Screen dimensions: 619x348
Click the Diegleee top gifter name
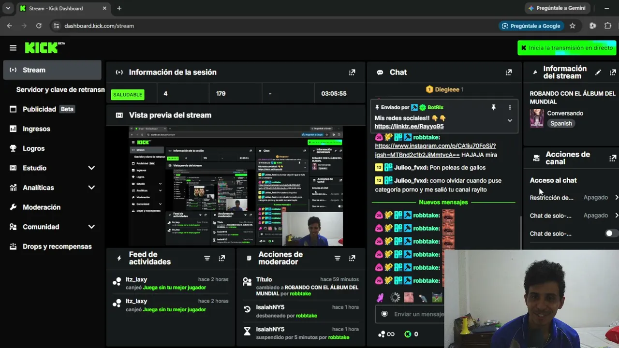point(447,89)
